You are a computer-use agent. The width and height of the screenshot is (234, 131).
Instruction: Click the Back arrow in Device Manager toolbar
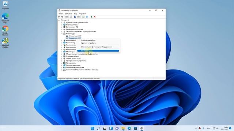click(x=59, y=17)
